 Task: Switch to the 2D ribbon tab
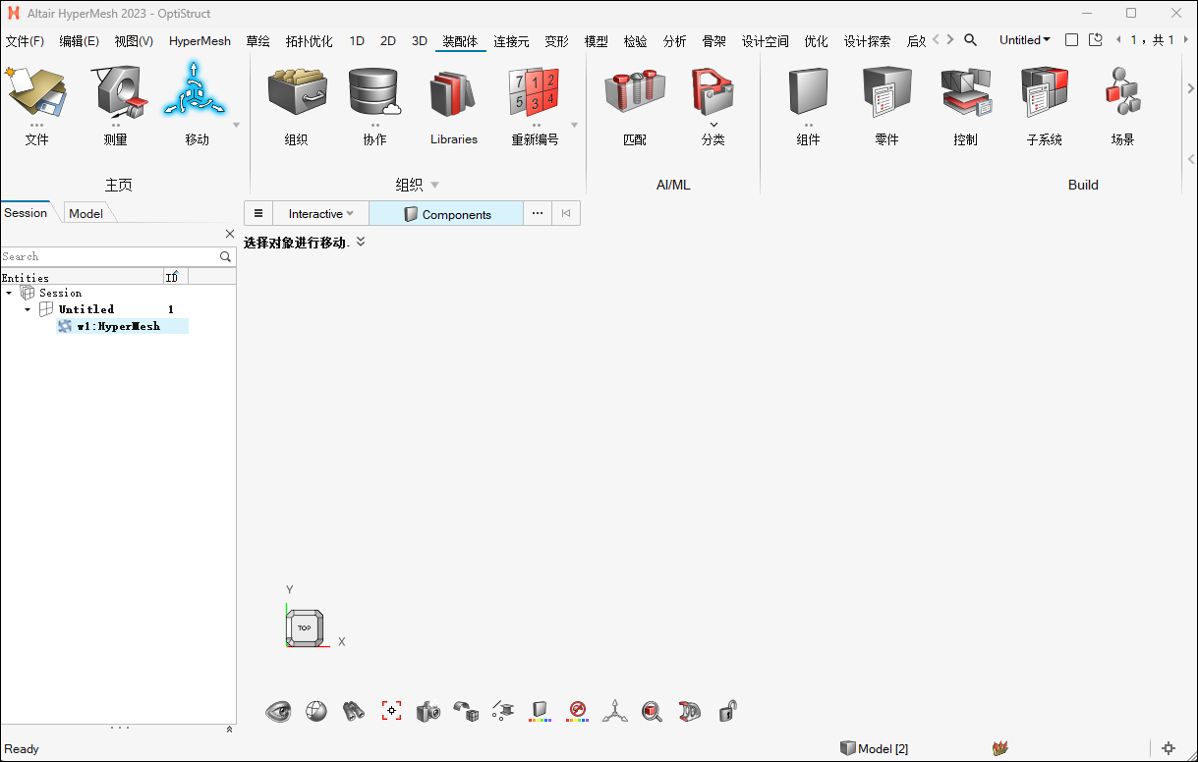388,41
